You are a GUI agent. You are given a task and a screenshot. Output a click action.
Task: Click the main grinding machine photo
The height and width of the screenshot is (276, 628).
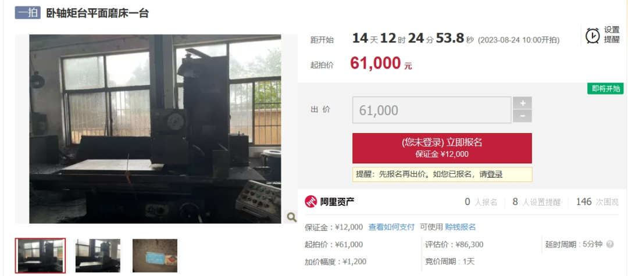[155, 129]
